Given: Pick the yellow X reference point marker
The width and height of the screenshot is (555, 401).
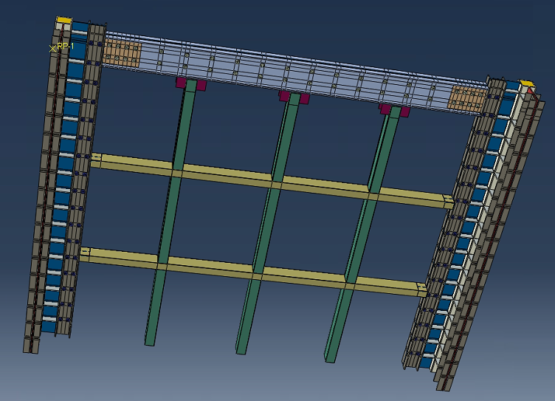Looking at the screenshot, I should click(x=52, y=49).
